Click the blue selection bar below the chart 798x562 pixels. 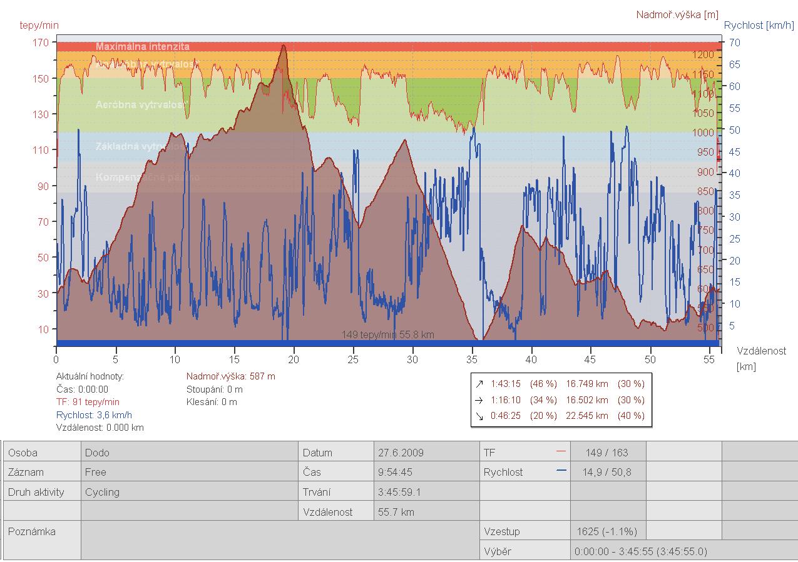pos(388,343)
